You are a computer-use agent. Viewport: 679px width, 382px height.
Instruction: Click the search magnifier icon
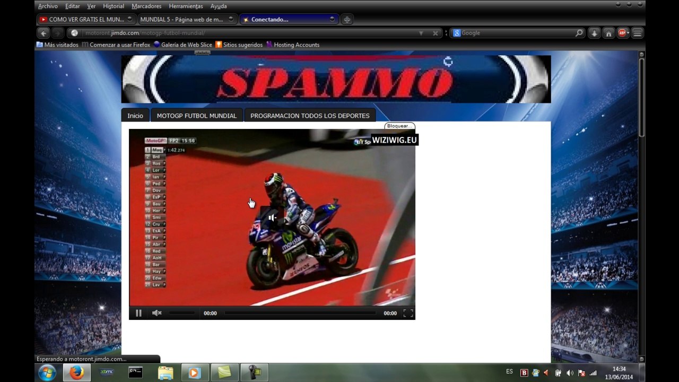click(x=579, y=33)
